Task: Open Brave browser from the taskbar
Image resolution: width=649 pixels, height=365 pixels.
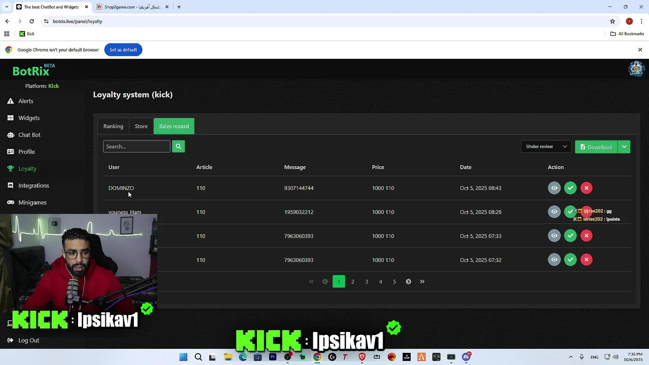Action: tap(362, 357)
